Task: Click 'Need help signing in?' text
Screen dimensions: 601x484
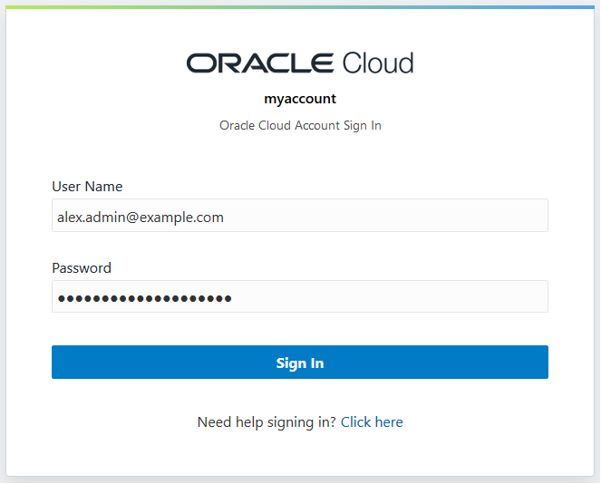Action: pos(267,422)
